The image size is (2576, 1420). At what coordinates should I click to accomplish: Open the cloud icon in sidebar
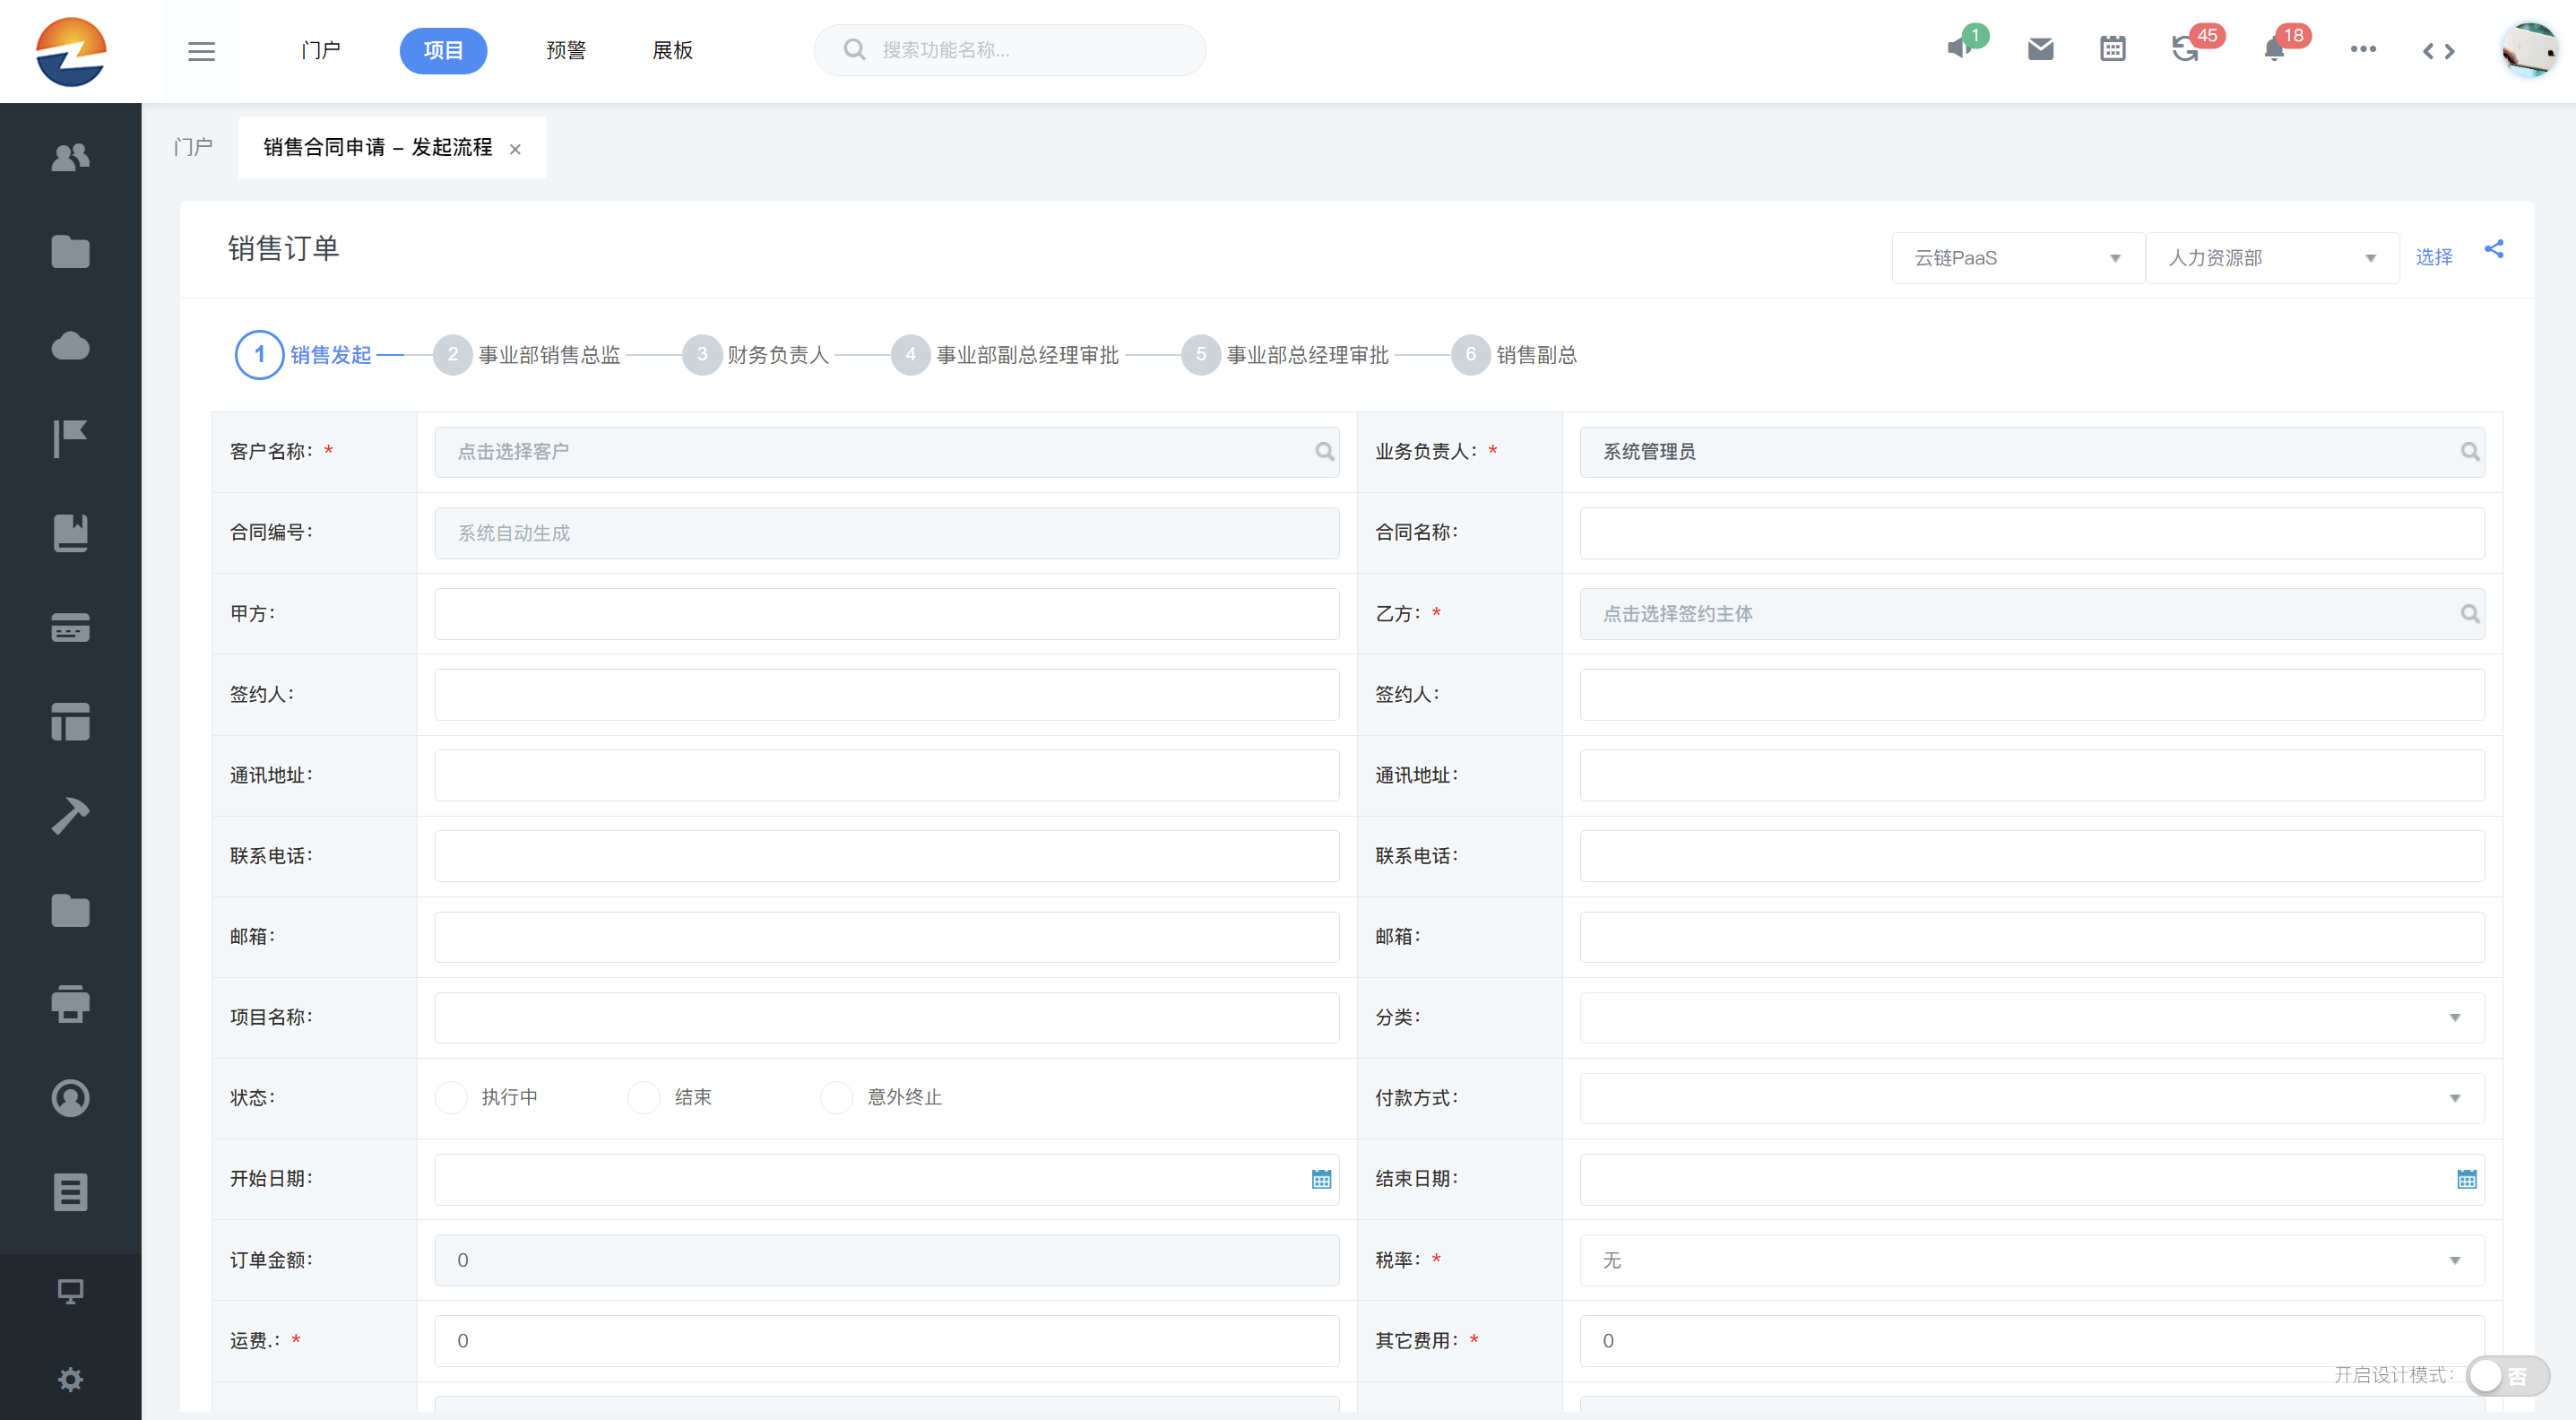point(70,346)
